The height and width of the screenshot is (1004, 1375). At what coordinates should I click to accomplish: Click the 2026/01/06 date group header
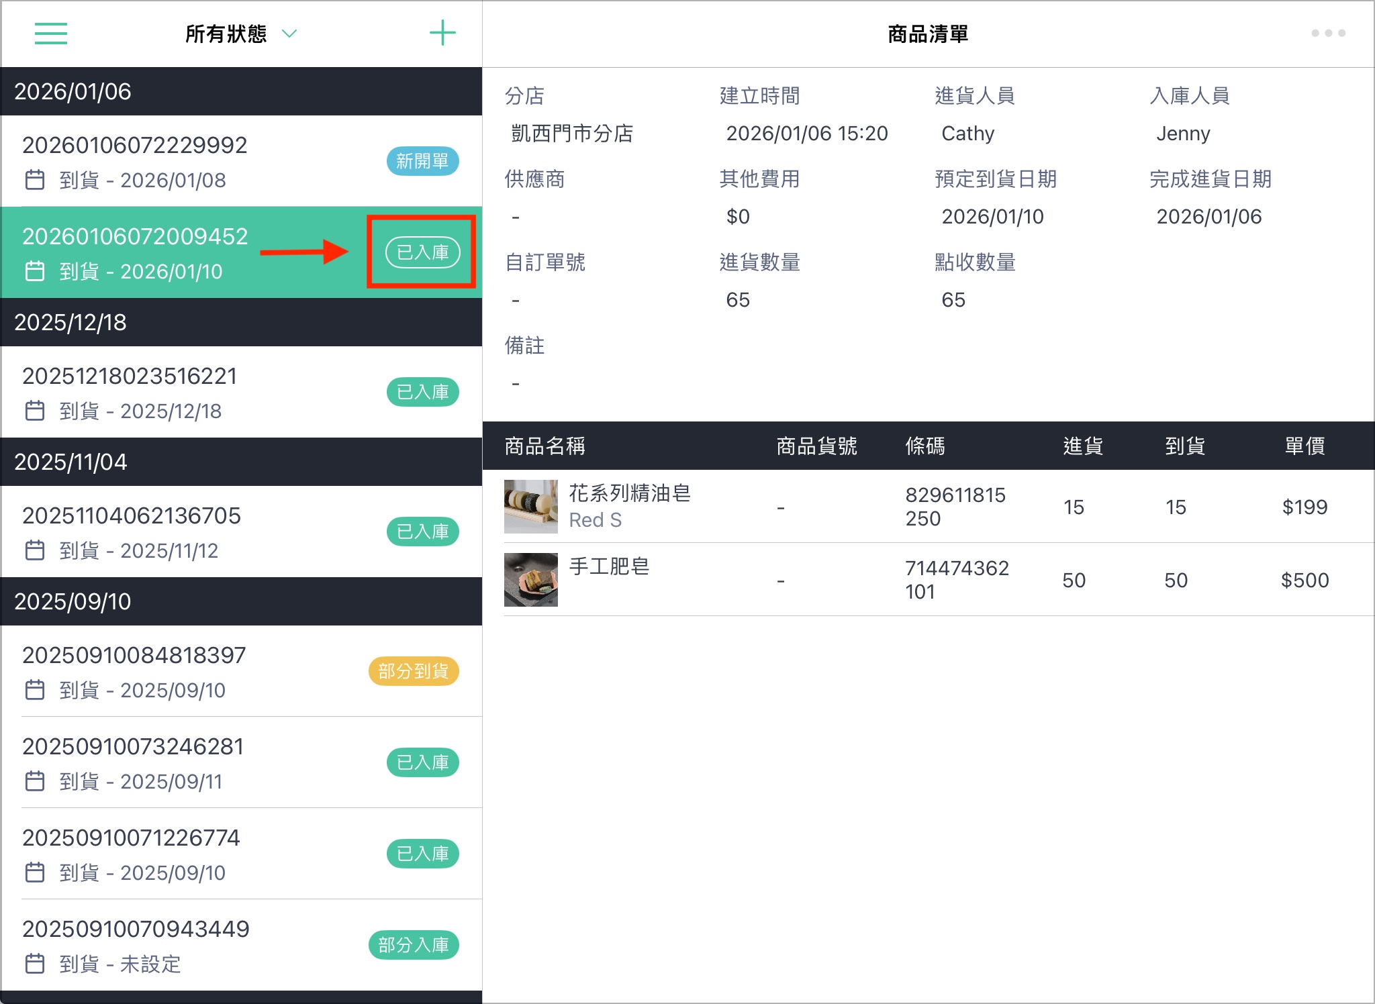[242, 91]
